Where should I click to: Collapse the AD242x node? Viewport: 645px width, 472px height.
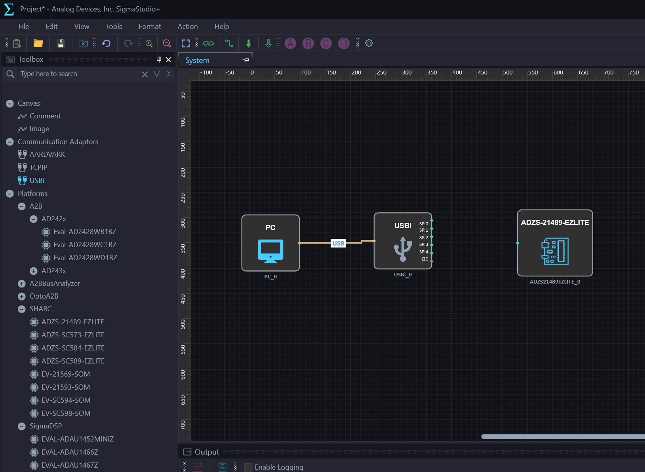pos(34,219)
